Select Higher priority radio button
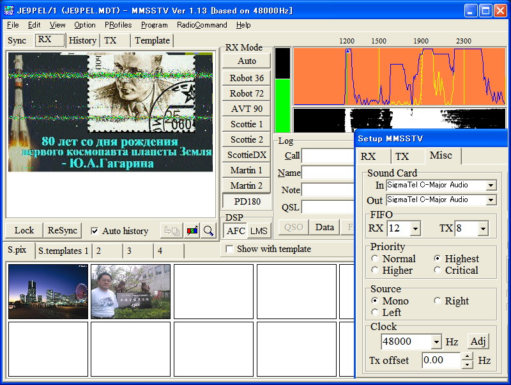 pyautogui.click(x=375, y=270)
